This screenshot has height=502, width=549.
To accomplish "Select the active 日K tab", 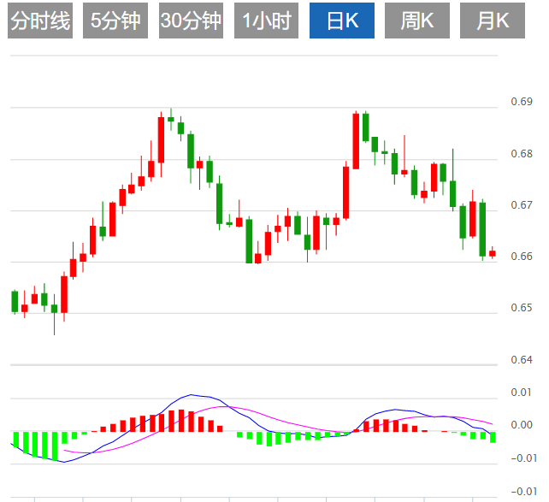I will point(342,21).
